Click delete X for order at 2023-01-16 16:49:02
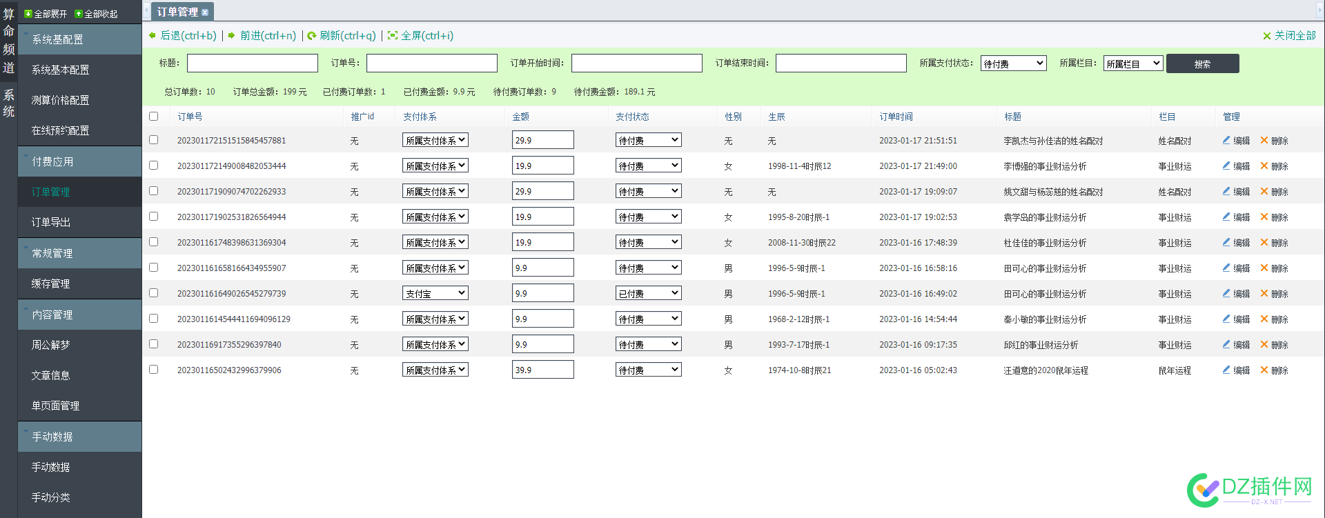Viewport: 1325px width, 518px height. pos(1264,293)
